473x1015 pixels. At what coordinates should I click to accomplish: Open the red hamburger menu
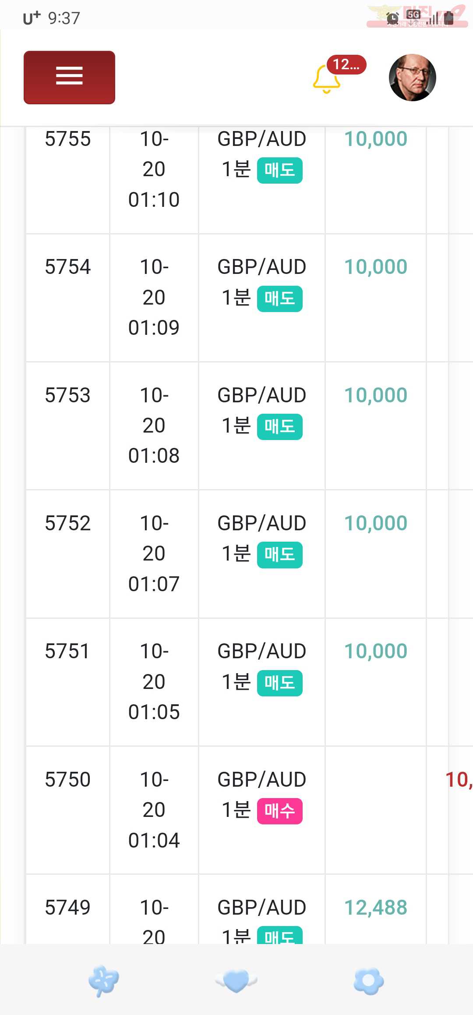pos(69,78)
